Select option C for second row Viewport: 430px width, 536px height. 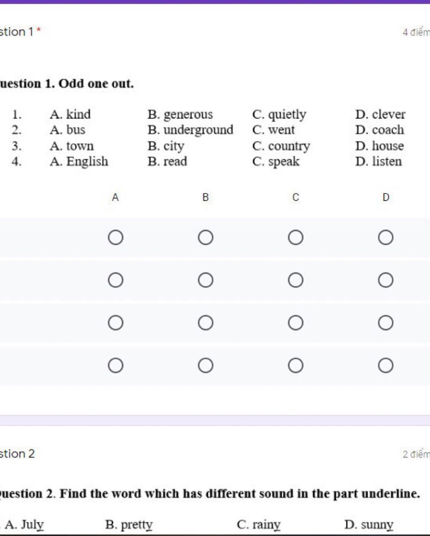point(296,280)
